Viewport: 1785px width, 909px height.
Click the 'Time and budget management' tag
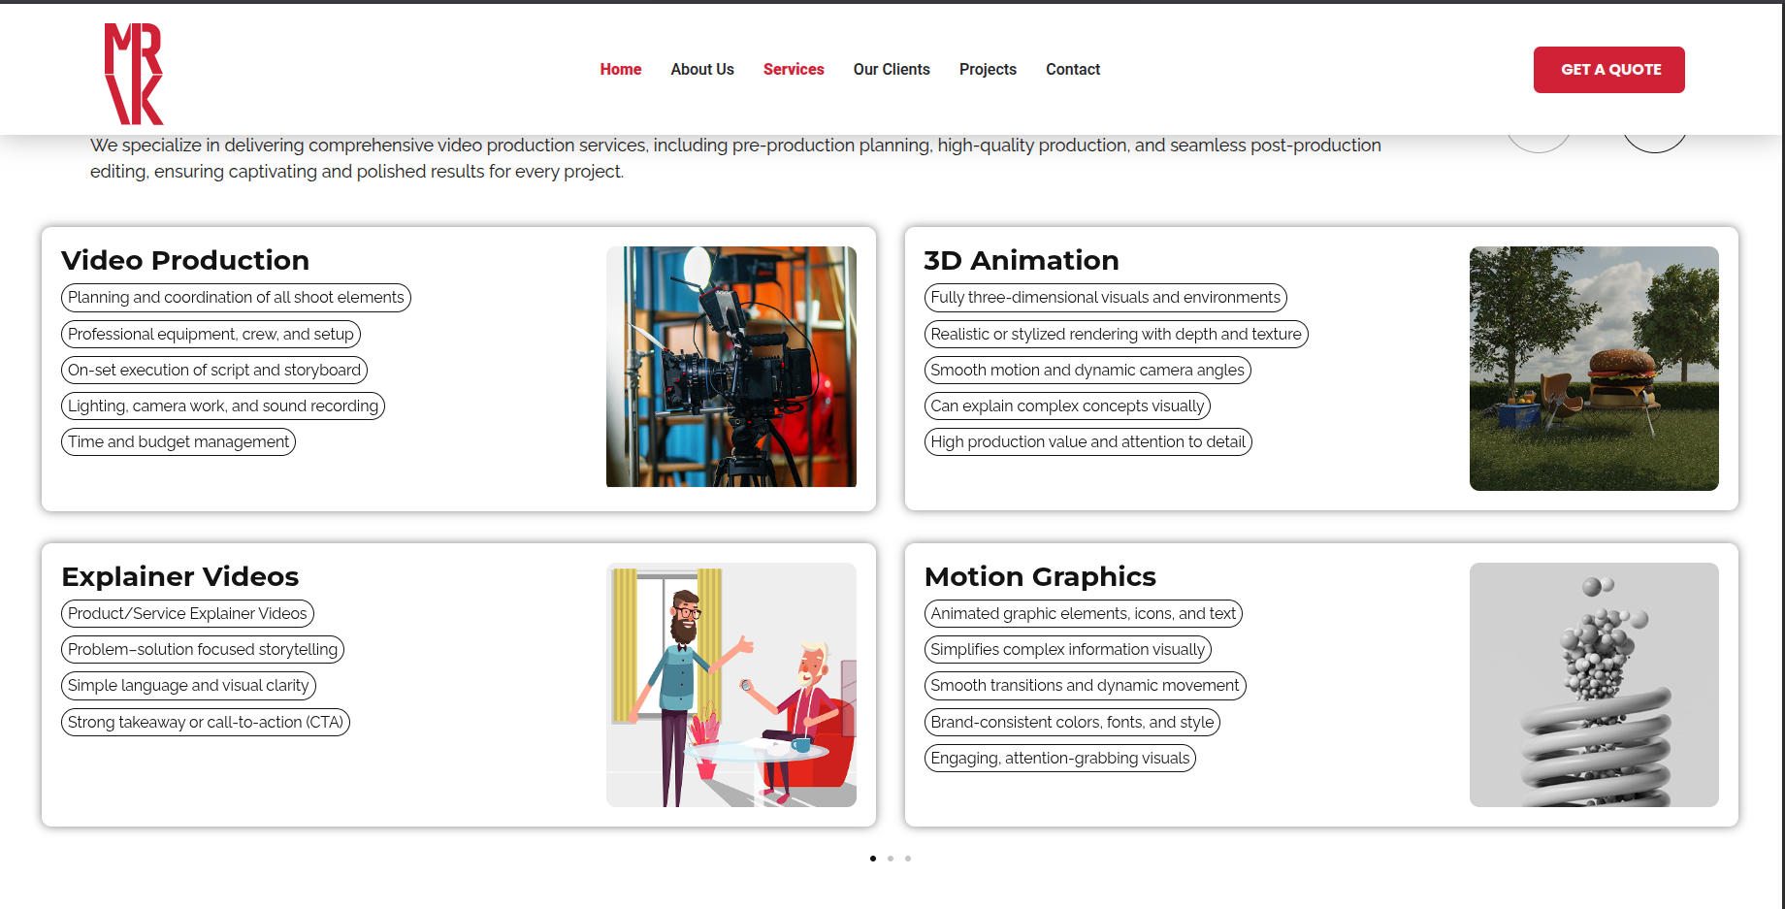pos(178,442)
